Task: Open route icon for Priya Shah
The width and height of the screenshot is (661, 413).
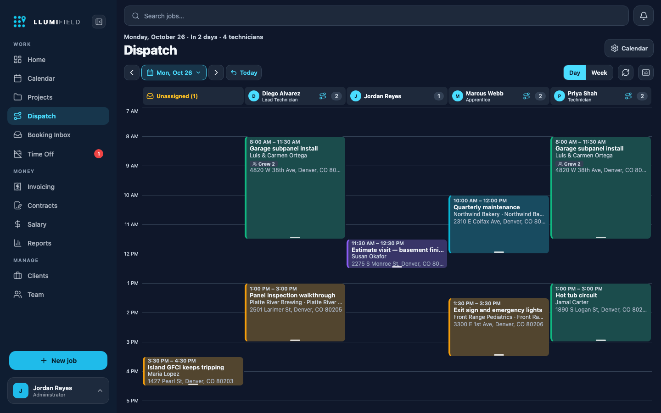Action: coord(628,96)
